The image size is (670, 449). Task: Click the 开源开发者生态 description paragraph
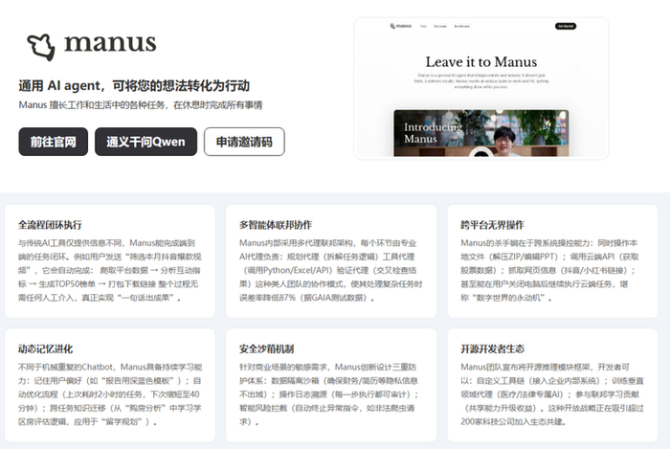(552, 393)
